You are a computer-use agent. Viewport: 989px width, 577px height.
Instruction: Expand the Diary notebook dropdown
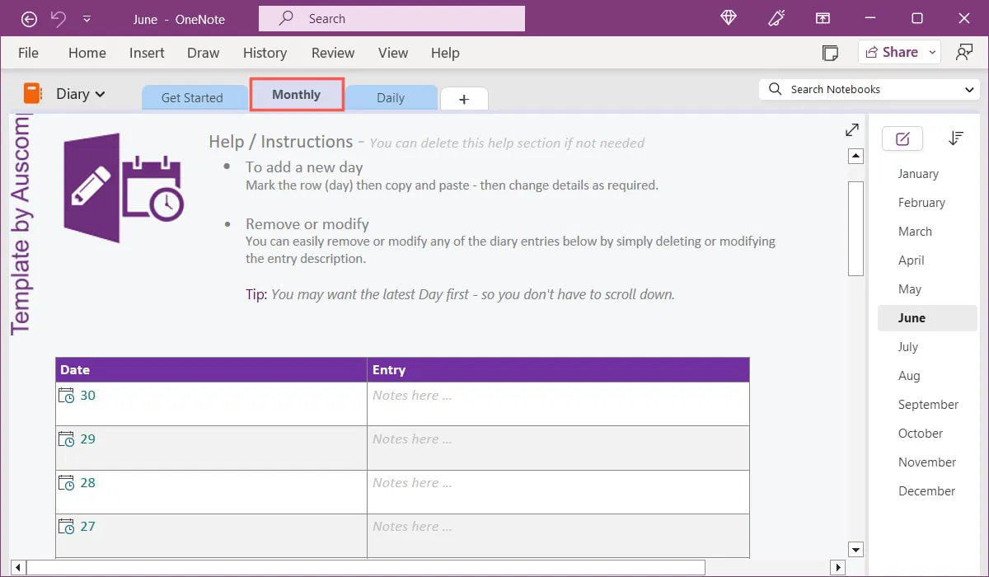point(99,93)
